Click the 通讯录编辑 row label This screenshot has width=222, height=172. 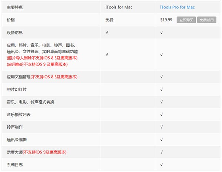[x=17, y=140]
